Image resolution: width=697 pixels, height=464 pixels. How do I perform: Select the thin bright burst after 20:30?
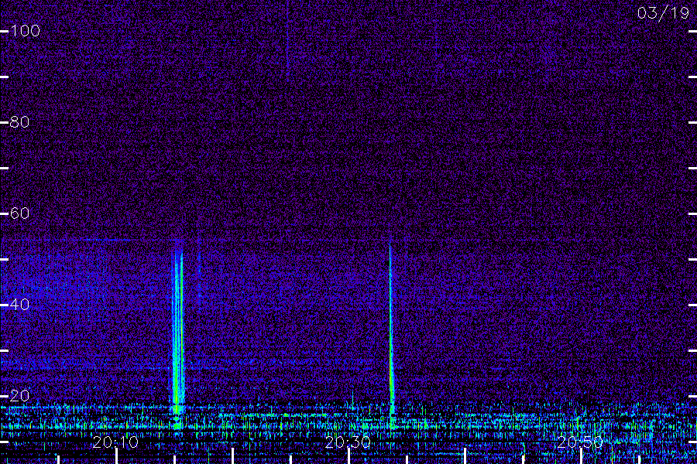coord(391,335)
